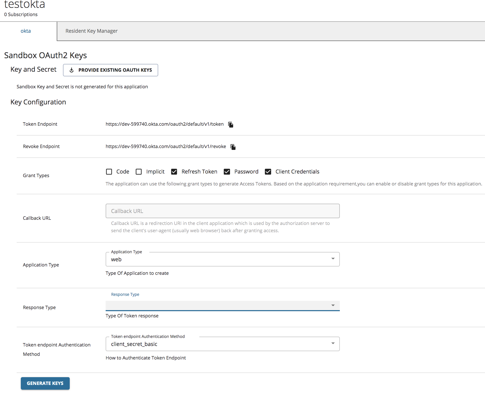
Task: Click the Provide Existing OAuth Keys button
Action: pyautogui.click(x=110, y=70)
